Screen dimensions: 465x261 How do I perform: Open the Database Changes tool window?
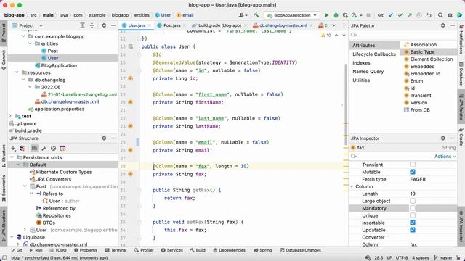300,250
